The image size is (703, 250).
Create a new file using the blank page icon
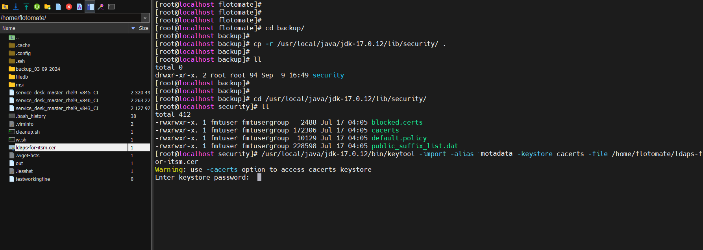tap(58, 7)
